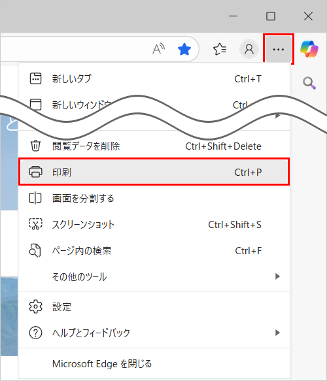Click the Read aloud icon in address bar
The image size is (327, 381).
tap(159, 49)
